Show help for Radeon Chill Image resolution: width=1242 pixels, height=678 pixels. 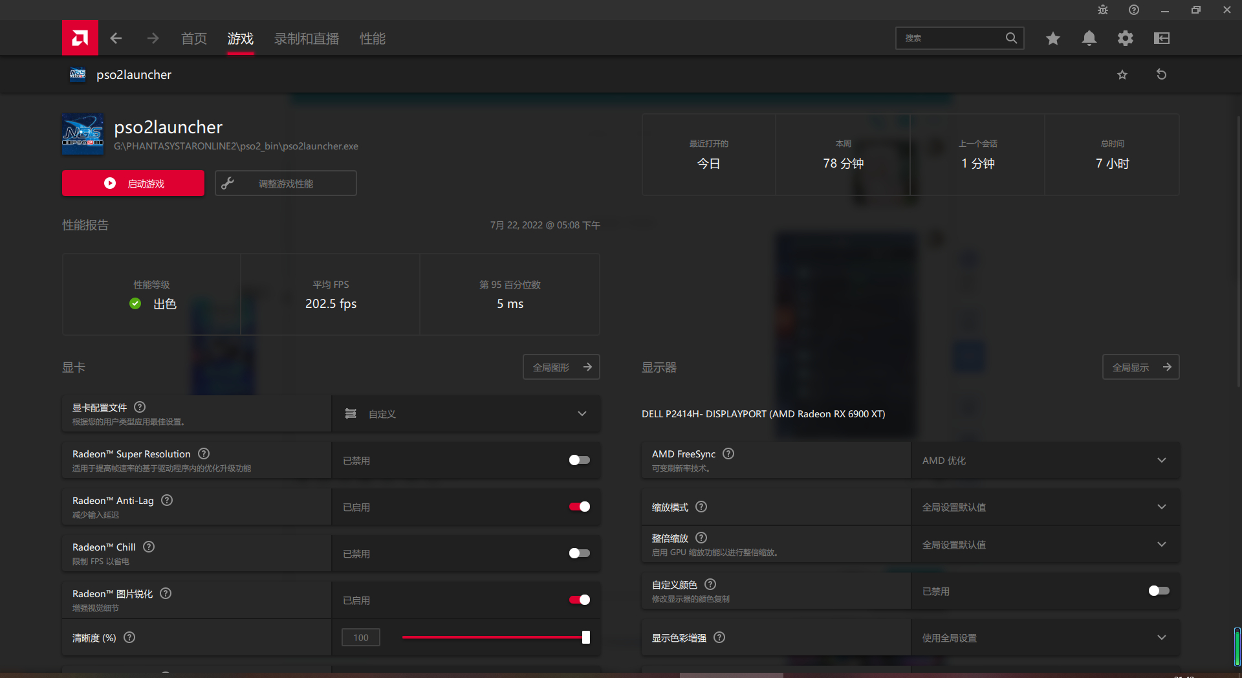[x=149, y=547]
